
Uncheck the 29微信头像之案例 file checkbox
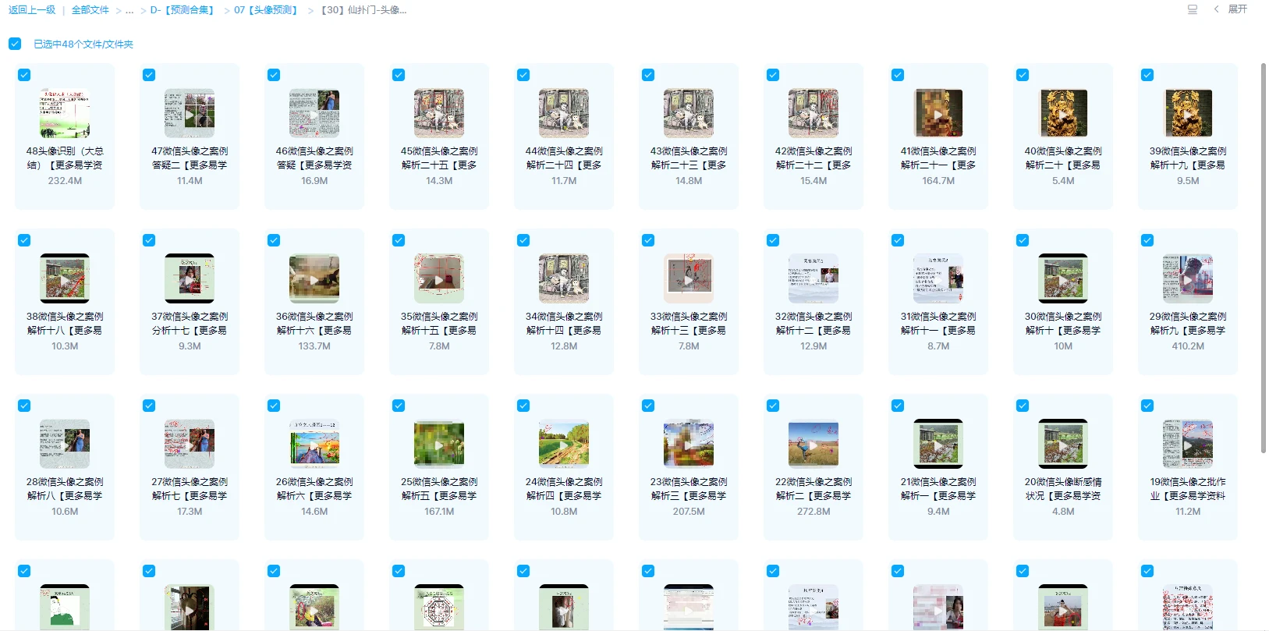pyautogui.click(x=1147, y=240)
